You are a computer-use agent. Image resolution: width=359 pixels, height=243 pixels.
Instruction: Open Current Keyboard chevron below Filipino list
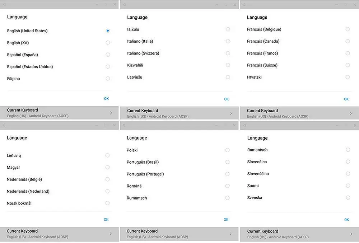(x=111, y=113)
